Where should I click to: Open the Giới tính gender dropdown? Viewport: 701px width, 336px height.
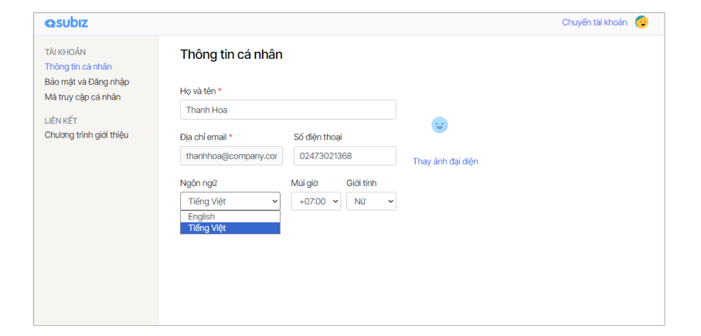[x=370, y=202]
